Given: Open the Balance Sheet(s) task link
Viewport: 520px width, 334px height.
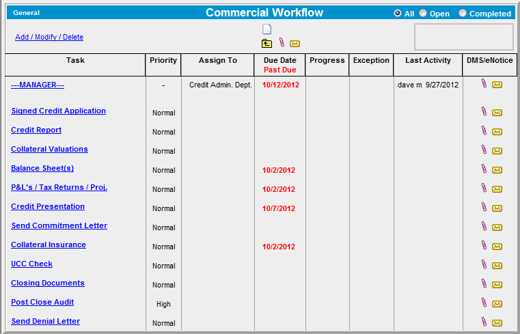Looking at the screenshot, I should 42,168.
